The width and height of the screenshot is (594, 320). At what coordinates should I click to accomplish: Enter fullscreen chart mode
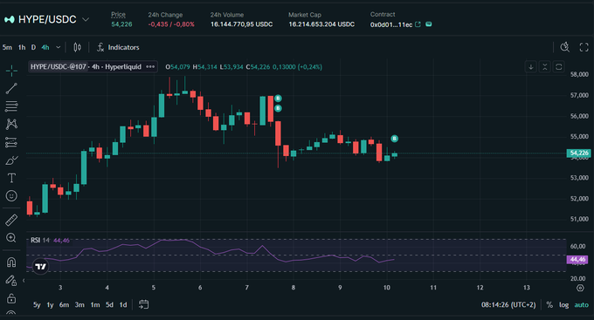[x=584, y=47]
